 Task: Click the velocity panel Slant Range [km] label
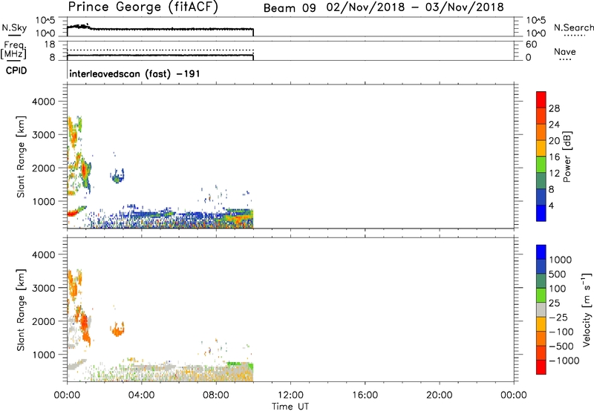point(21,310)
